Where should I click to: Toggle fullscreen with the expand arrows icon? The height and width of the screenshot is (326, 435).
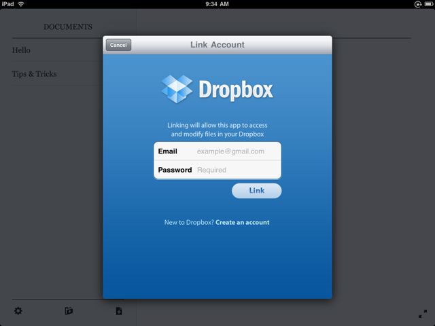tap(423, 314)
